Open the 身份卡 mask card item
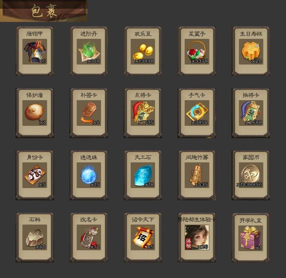The image size is (286, 278). click(x=35, y=175)
